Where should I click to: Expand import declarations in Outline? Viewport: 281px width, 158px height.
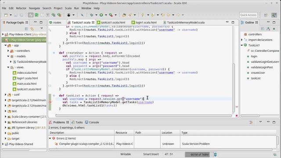pos(242,40)
